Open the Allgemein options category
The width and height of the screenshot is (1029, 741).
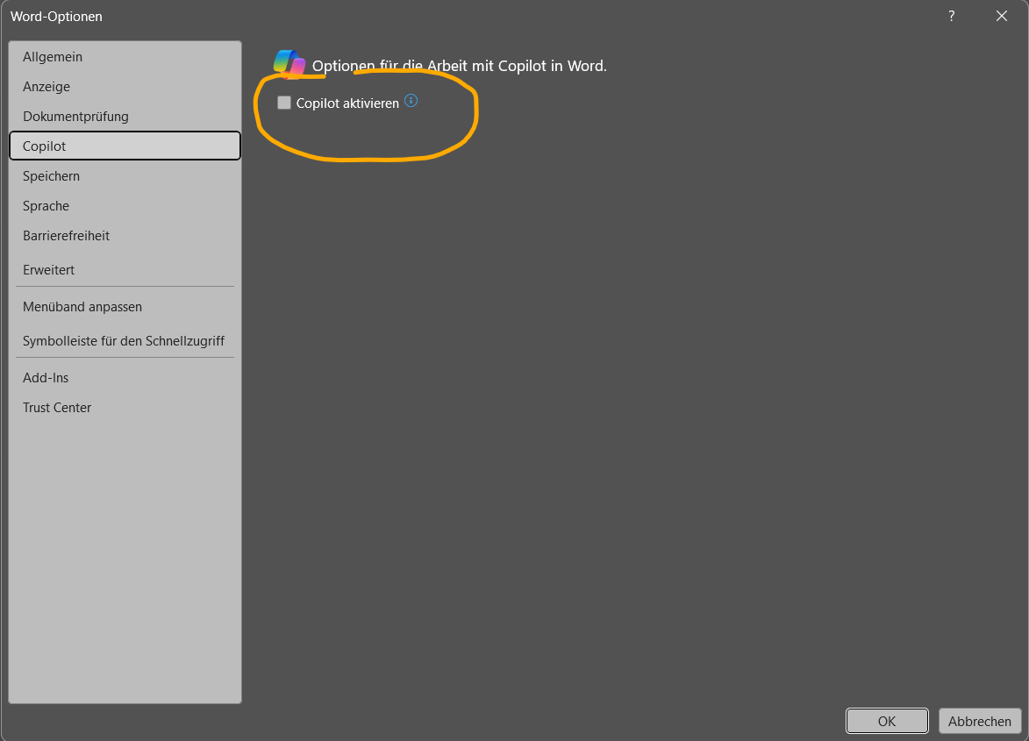pos(125,57)
